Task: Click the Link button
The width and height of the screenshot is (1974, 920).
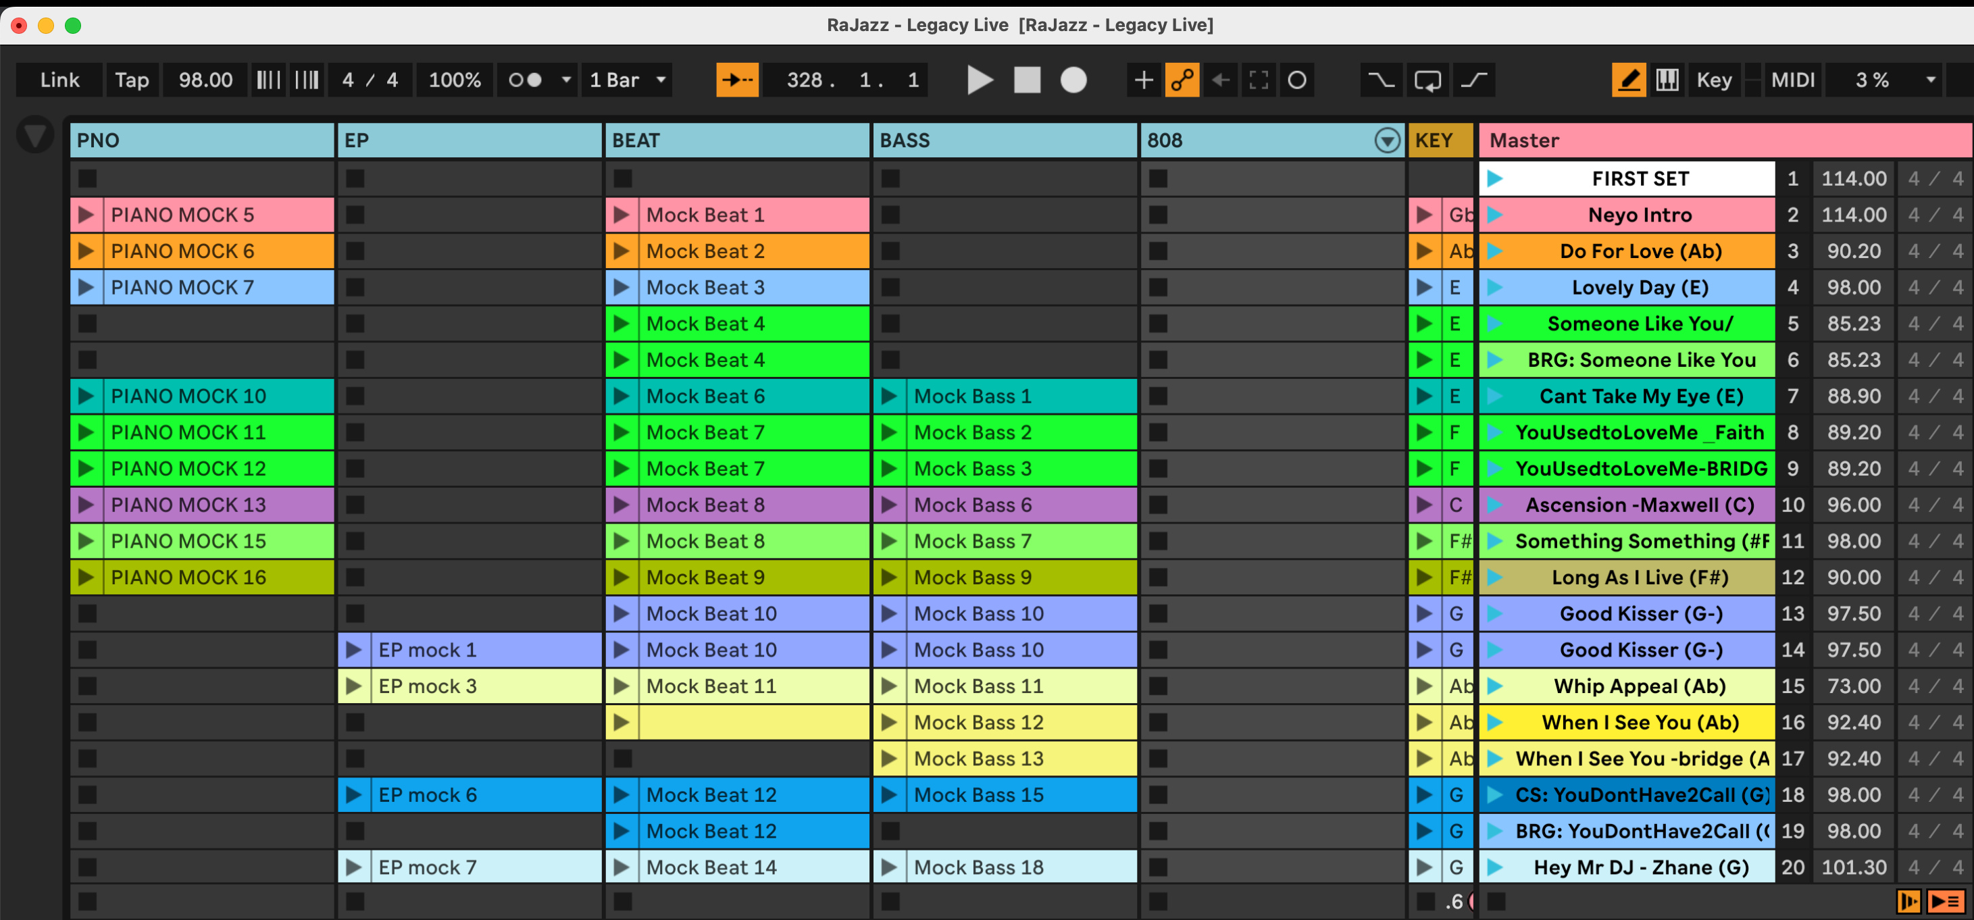Action: (59, 80)
